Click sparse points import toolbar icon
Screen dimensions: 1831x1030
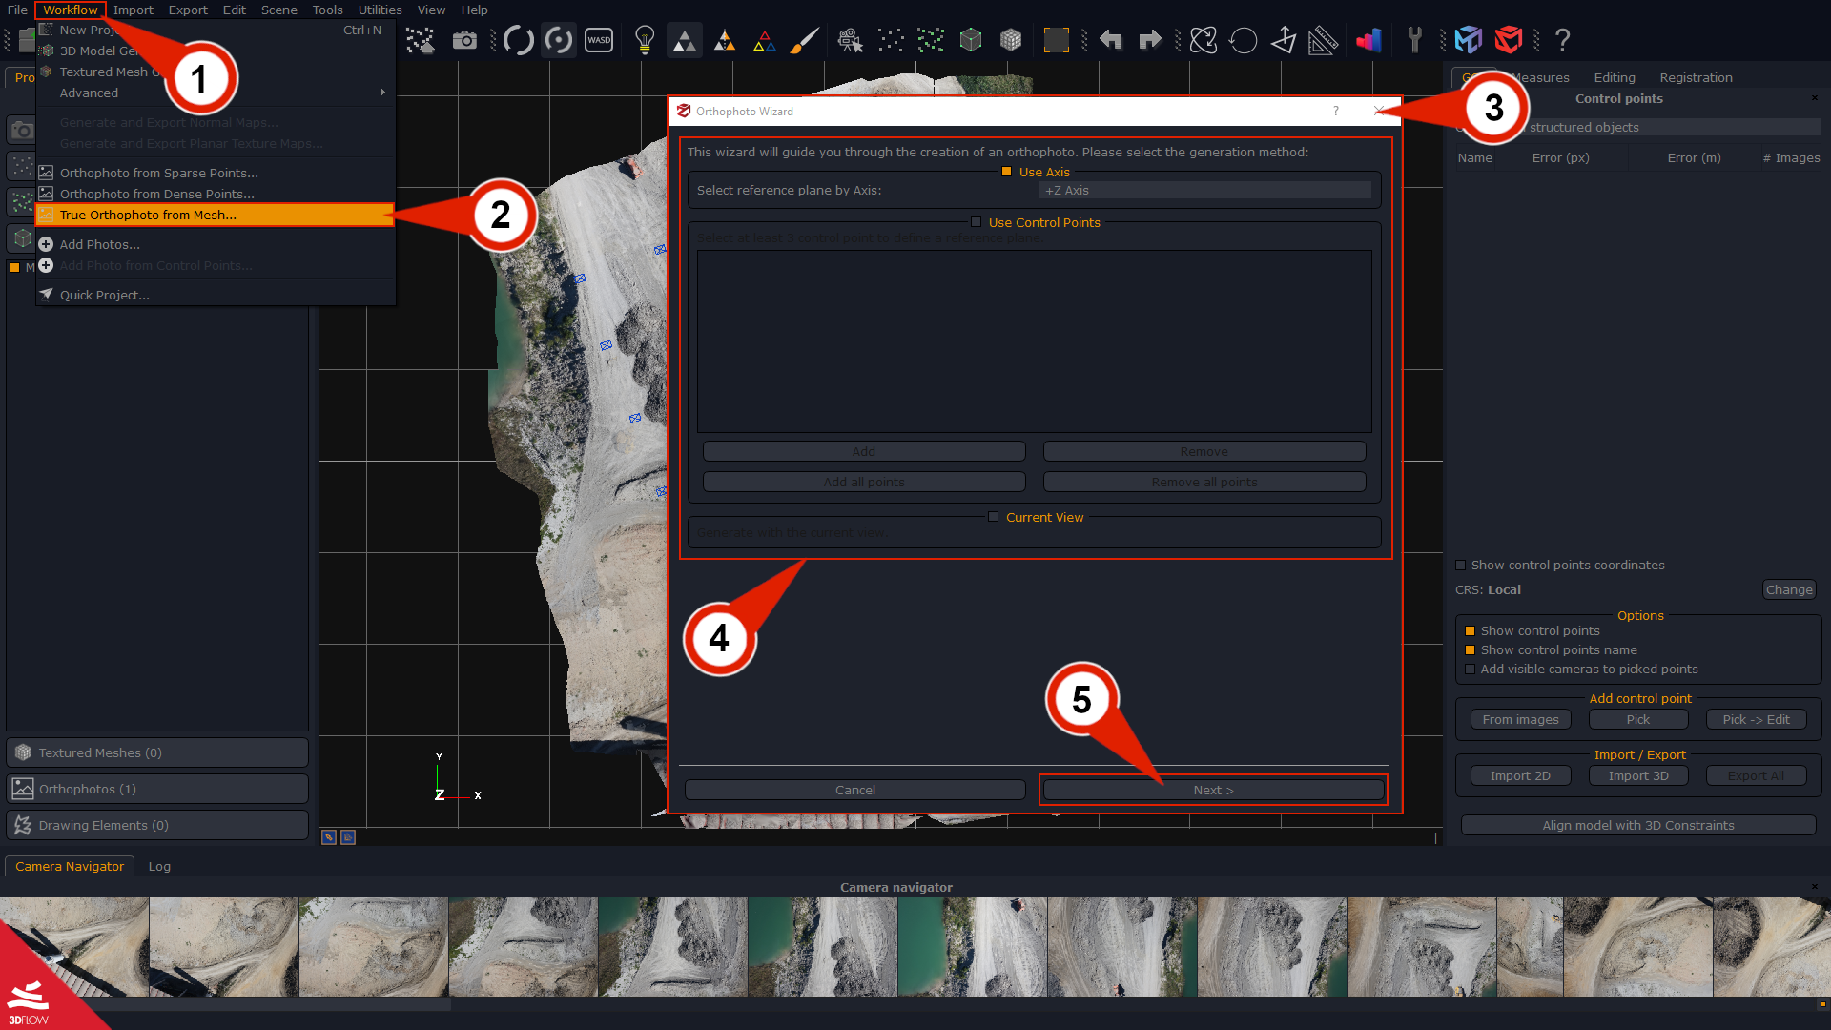pyautogui.click(x=420, y=40)
